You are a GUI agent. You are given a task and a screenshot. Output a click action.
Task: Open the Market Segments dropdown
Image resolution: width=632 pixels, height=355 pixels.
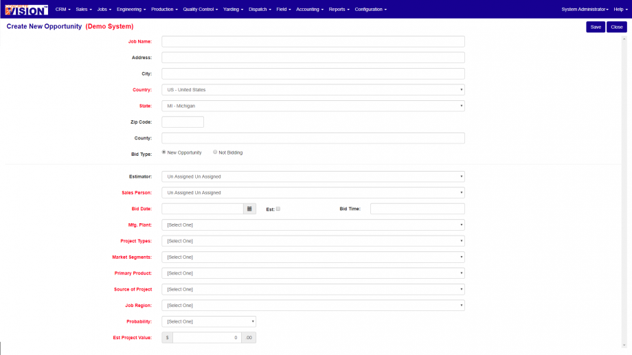(313, 257)
